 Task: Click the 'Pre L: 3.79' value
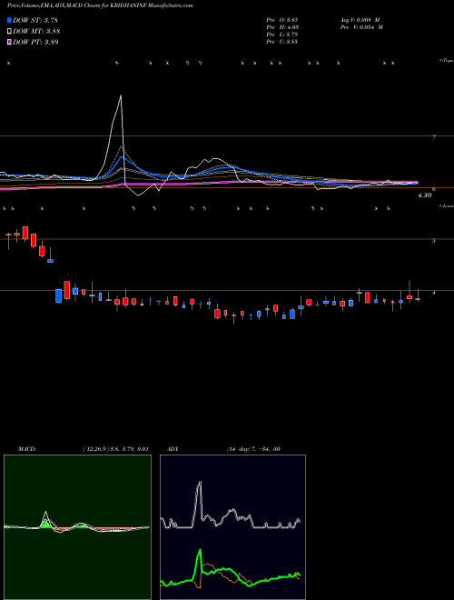[x=282, y=35]
